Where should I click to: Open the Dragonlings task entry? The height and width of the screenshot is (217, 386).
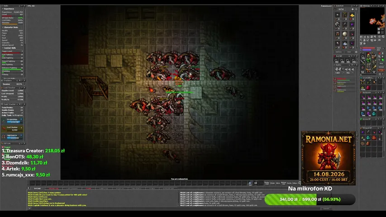[x=12, y=121]
